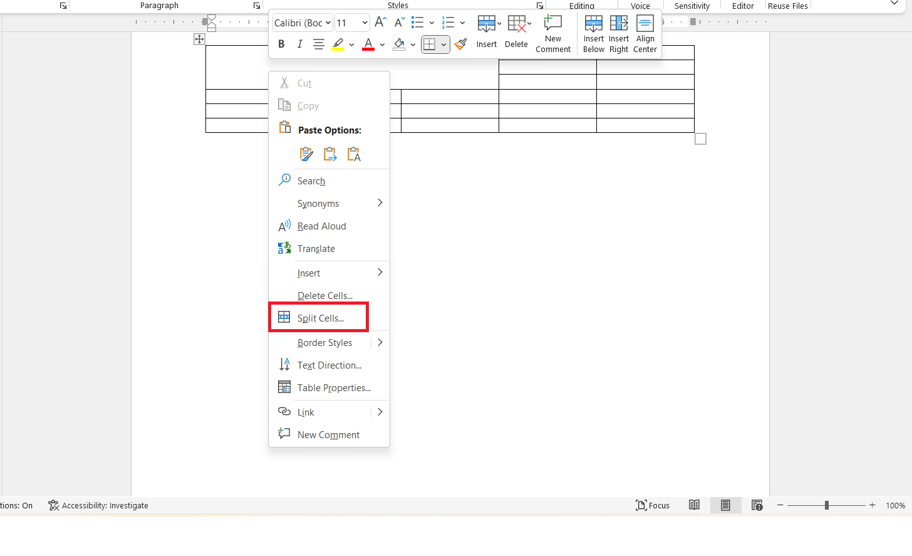Toggle Italic formatting in the mini toolbar
This screenshot has height=556, width=912.
299,44
